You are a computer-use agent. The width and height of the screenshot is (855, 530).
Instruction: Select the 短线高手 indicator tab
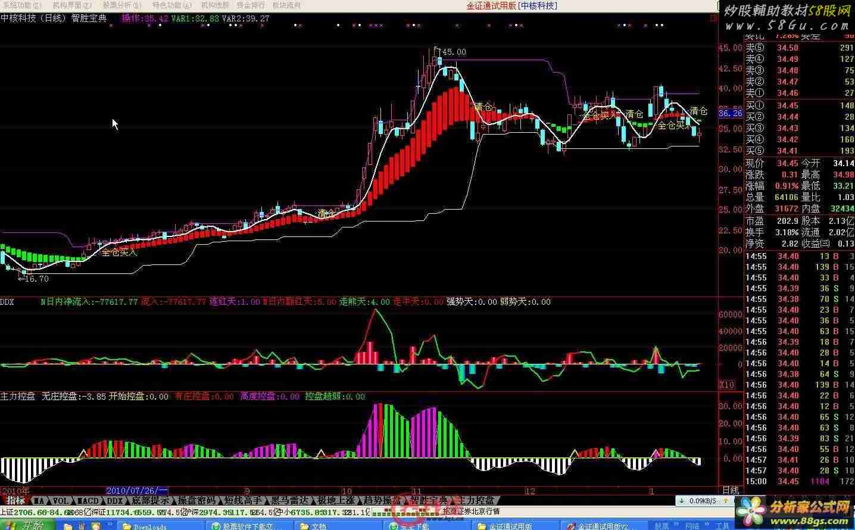[x=243, y=501]
